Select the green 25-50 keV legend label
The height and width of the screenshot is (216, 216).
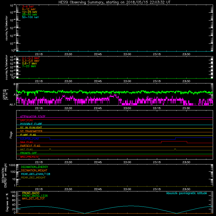[30, 15]
